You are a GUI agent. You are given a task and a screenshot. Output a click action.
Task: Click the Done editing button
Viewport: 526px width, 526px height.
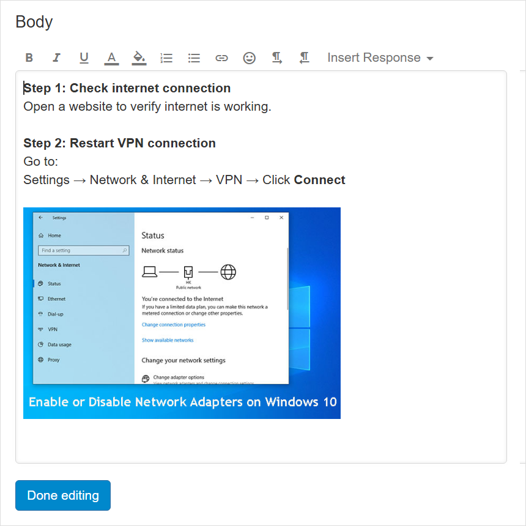click(62, 495)
